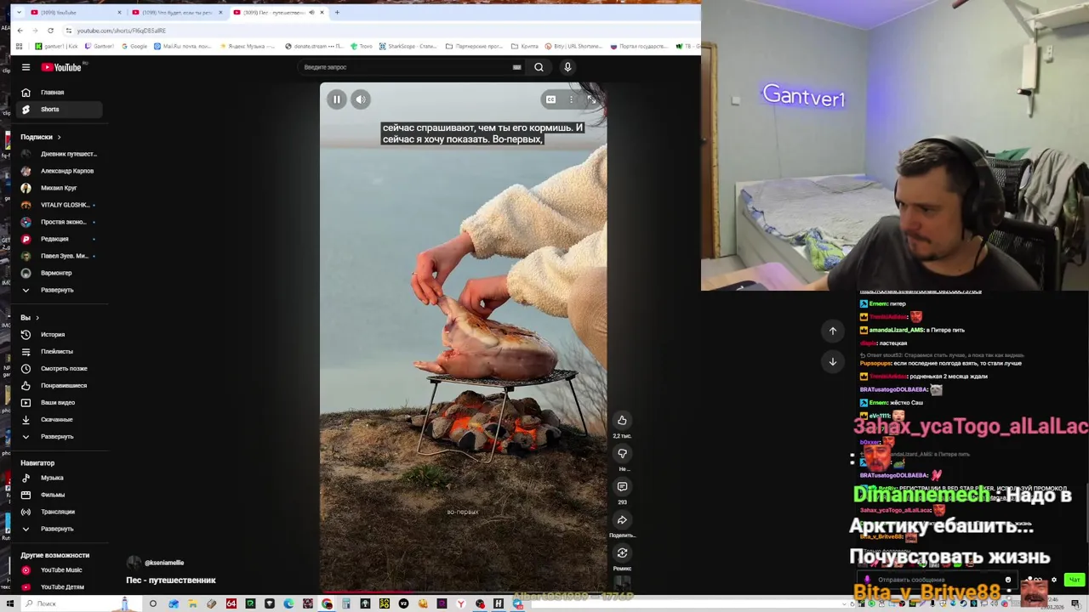Open Дневник путешест... subscription channel
The width and height of the screenshot is (1089, 612).
(59, 154)
